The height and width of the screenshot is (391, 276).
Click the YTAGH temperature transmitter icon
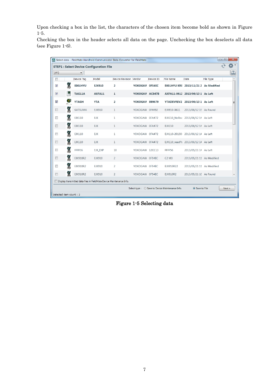coord(69,101)
